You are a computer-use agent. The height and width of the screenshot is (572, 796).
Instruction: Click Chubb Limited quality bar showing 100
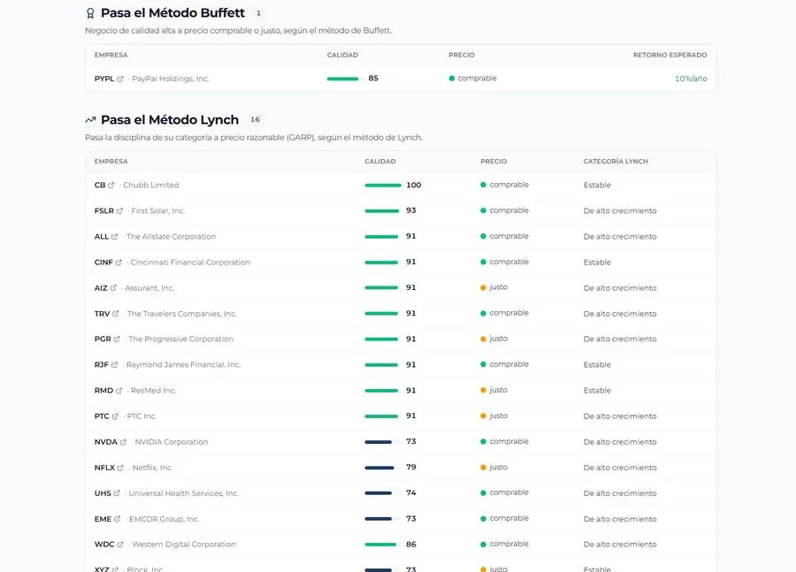383,186
